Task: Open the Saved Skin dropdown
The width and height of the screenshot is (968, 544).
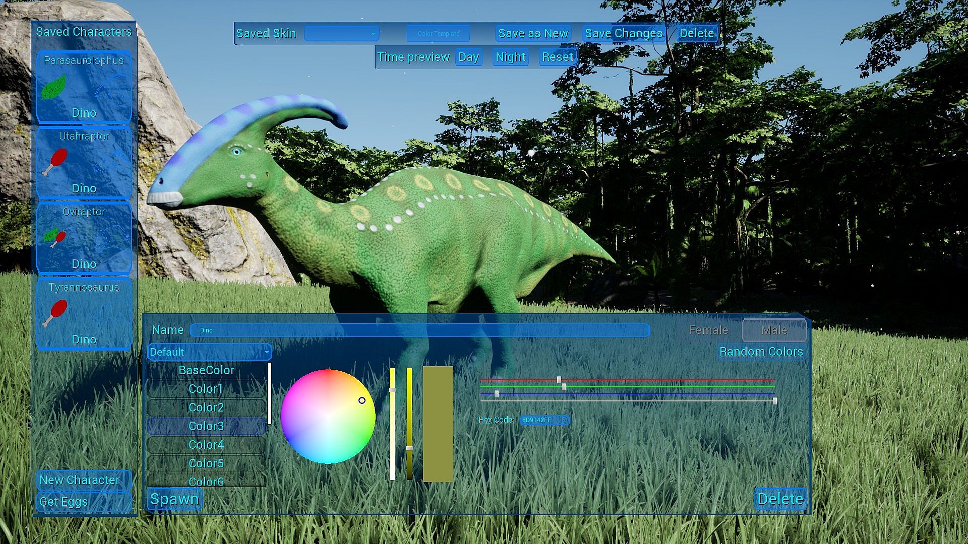Action: [x=341, y=34]
